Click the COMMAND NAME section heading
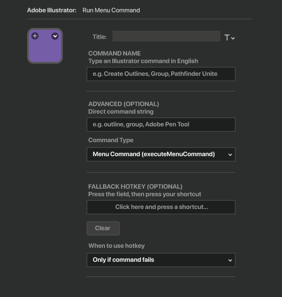282x297 pixels. tap(114, 53)
